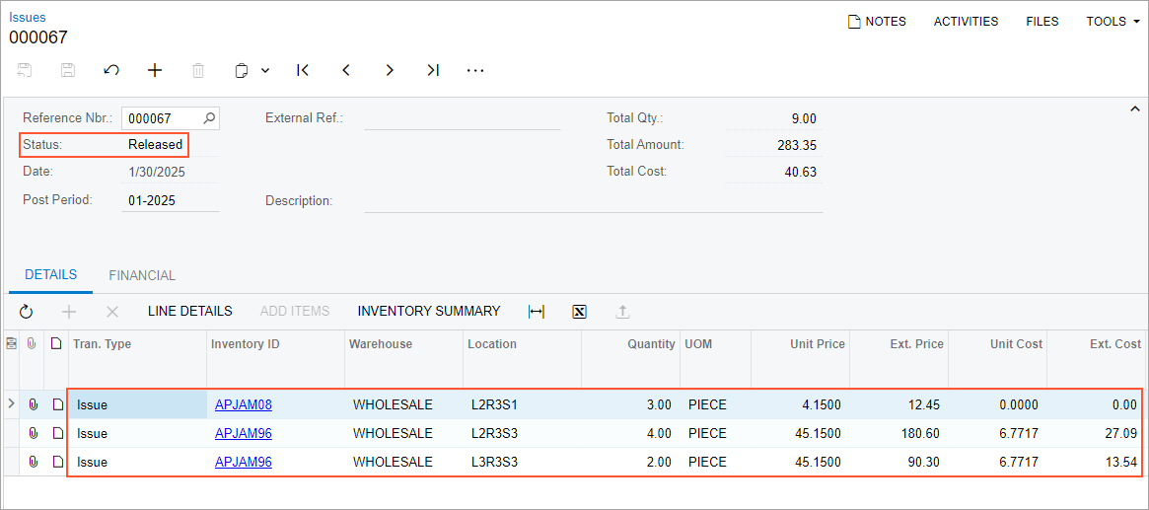Refresh the details grid
The height and width of the screenshot is (510, 1149).
click(27, 312)
